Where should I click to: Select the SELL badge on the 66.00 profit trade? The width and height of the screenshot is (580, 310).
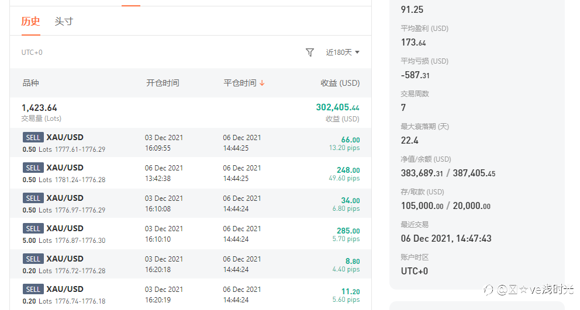pyautogui.click(x=33, y=138)
